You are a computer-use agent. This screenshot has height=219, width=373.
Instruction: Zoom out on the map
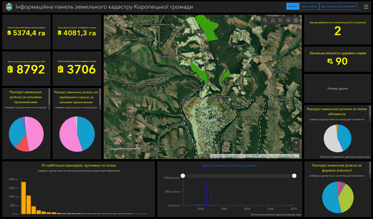click(296, 149)
